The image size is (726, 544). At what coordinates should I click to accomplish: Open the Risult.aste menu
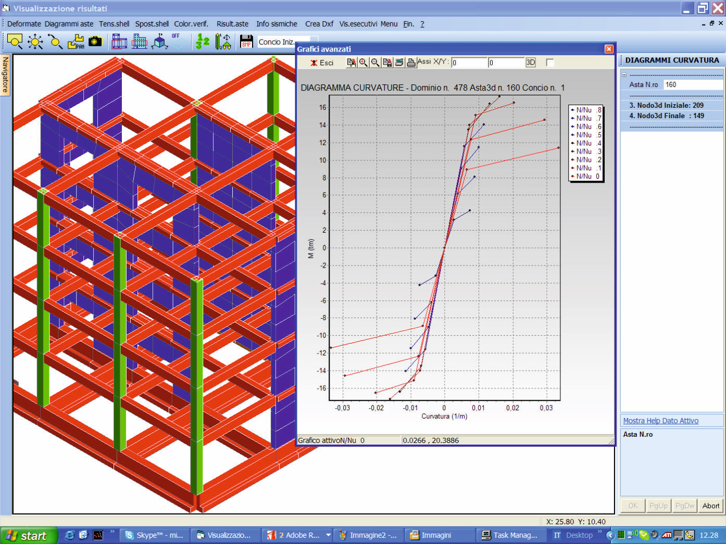tap(232, 24)
